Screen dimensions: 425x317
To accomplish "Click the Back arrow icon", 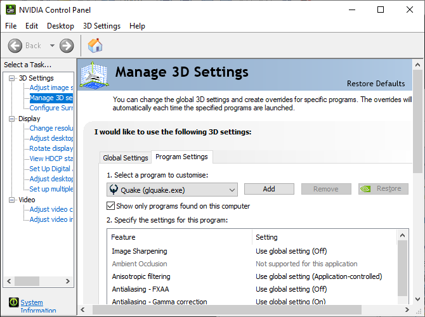I will click(x=16, y=46).
